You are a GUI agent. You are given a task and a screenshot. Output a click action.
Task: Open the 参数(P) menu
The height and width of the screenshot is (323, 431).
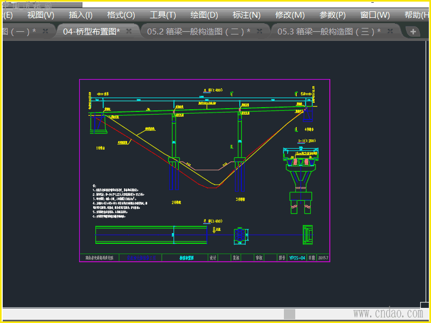click(332, 15)
